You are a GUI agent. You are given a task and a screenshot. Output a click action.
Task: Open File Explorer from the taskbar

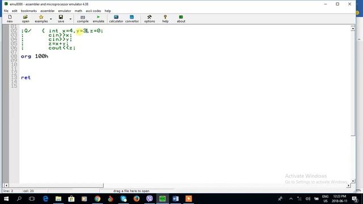coord(58,199)
